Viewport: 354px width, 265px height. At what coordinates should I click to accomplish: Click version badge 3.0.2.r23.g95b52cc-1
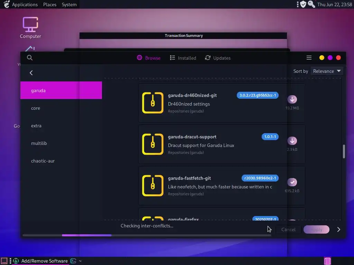[x=258, y=95]
